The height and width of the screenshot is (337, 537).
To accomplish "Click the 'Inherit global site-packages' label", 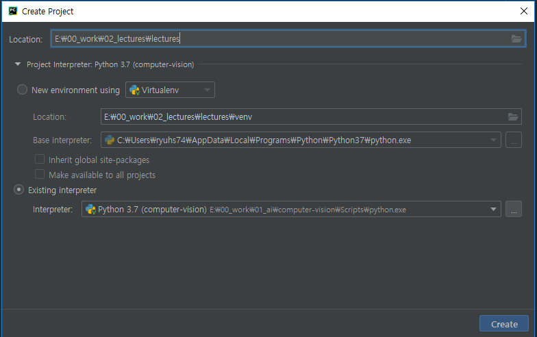I will tap(99, 160).
